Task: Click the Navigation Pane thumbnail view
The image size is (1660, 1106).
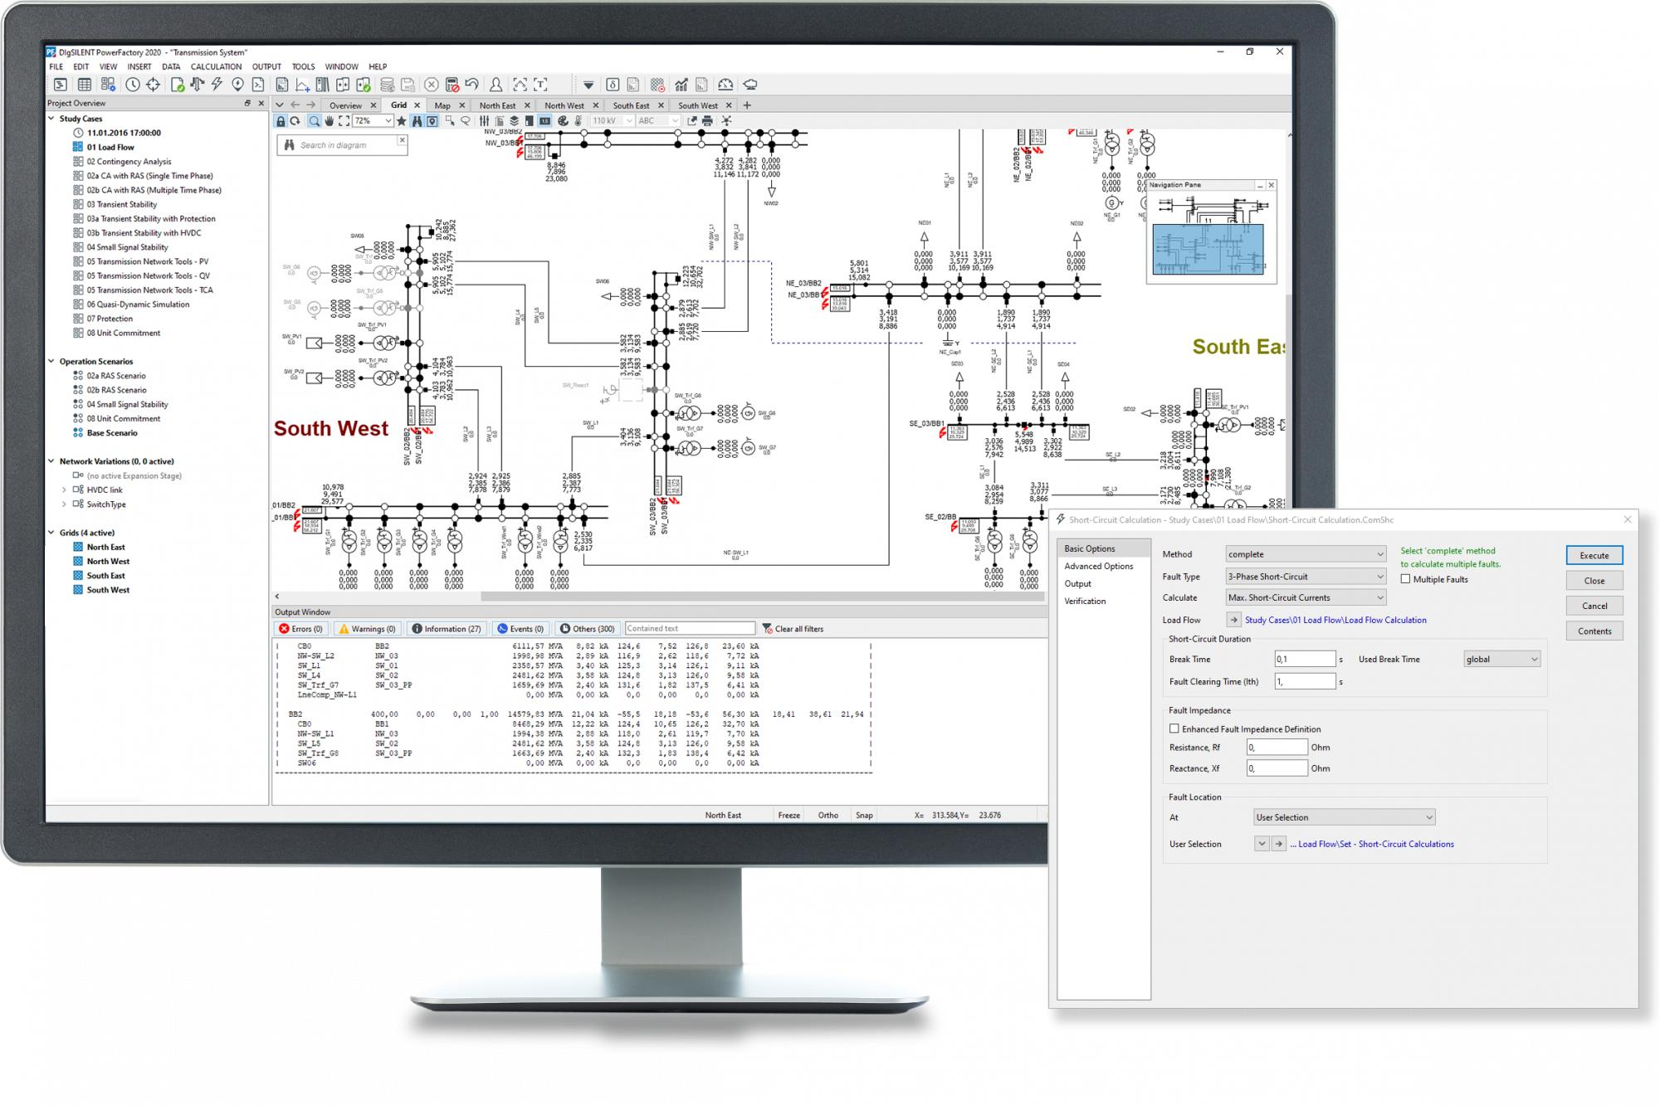Action: pos(1211,237)
